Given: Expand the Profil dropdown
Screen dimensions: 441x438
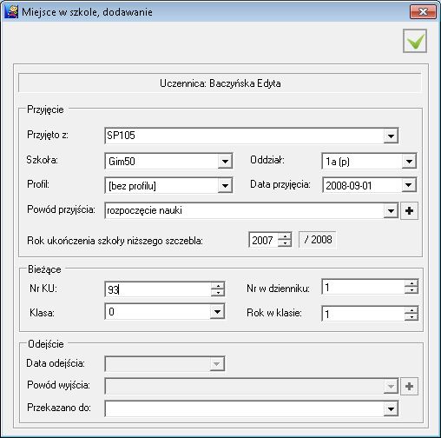Looking at the screenshot, I should [x=225, y=185].
